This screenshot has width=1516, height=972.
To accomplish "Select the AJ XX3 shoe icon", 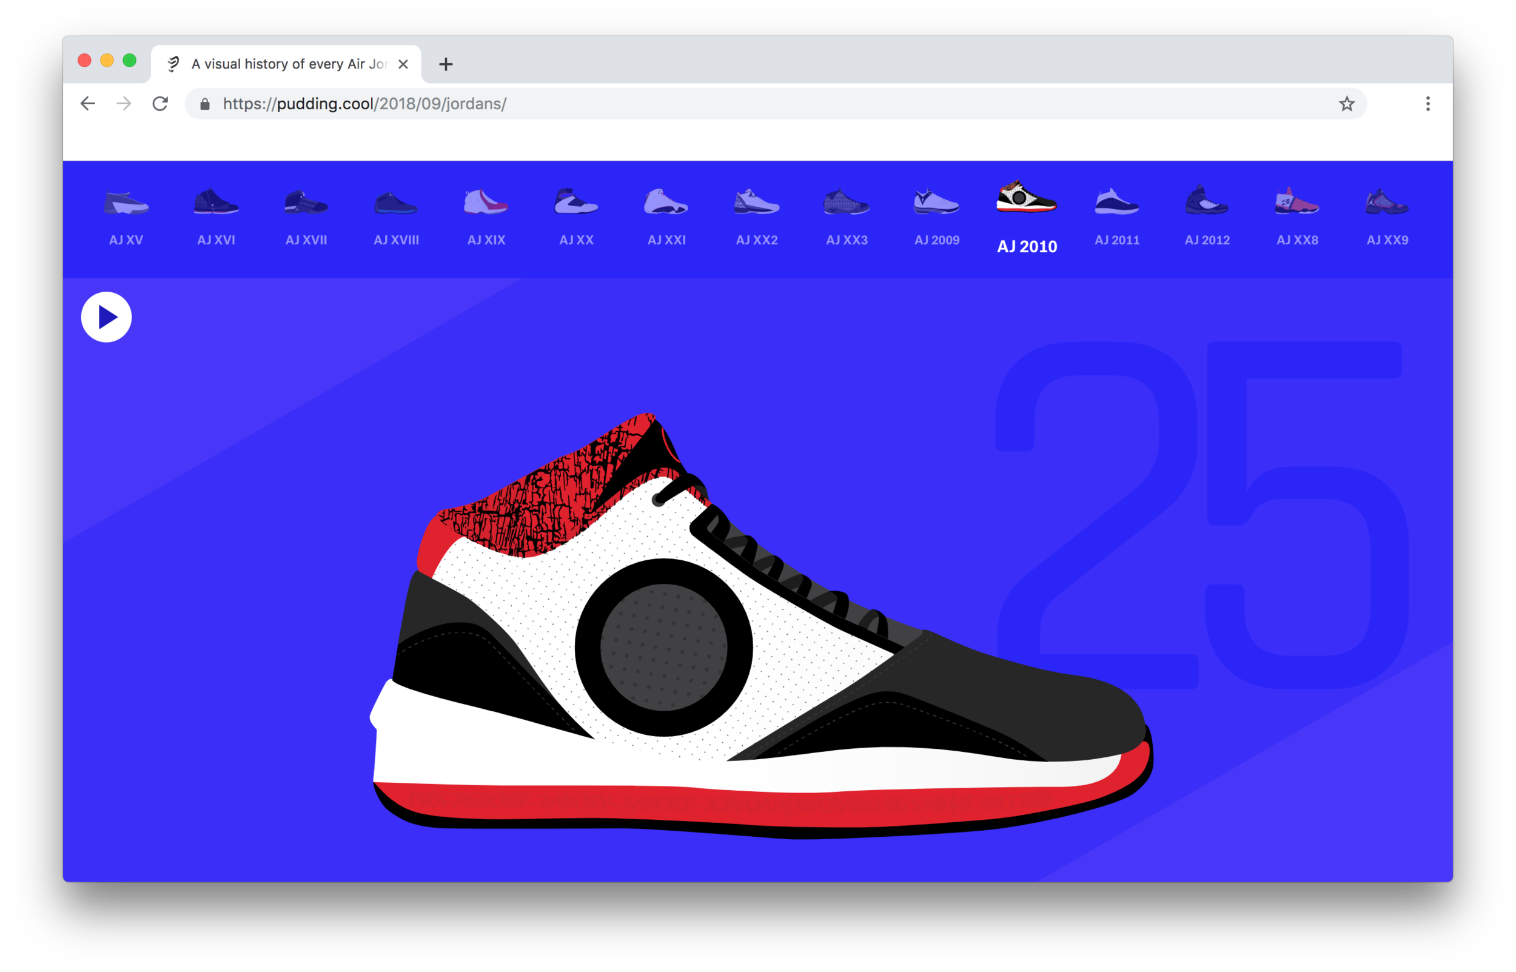I will tap(847, 201).
